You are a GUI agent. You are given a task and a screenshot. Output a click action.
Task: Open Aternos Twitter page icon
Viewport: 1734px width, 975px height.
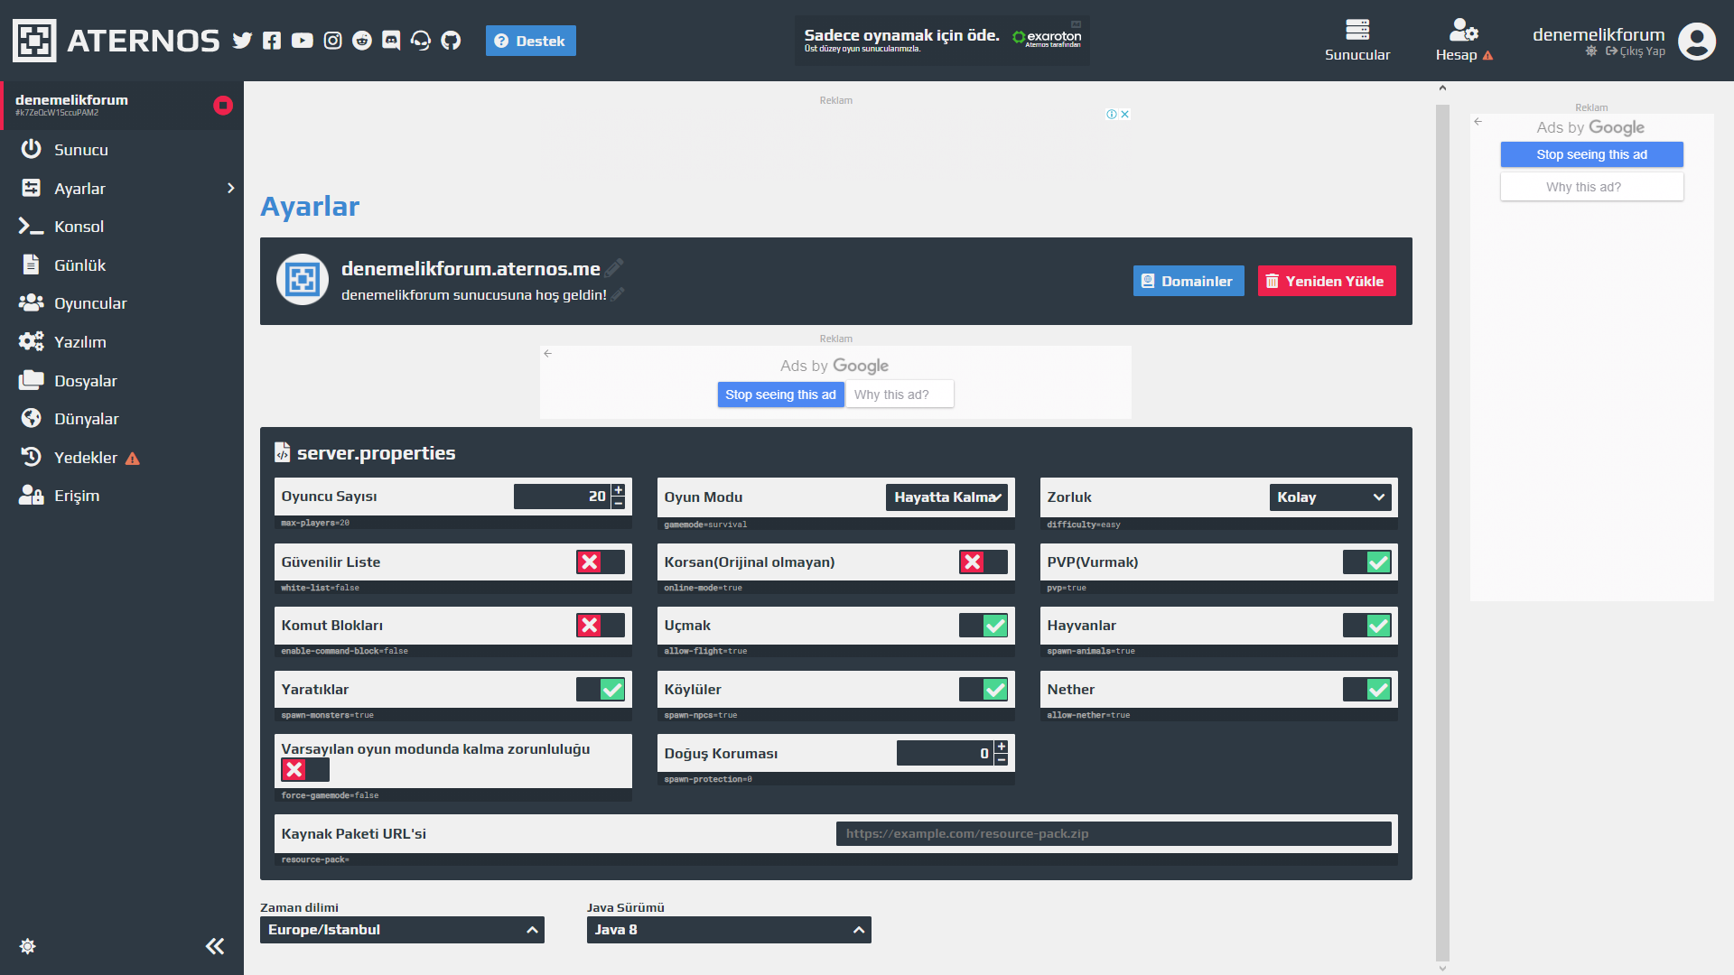[242, 41]
